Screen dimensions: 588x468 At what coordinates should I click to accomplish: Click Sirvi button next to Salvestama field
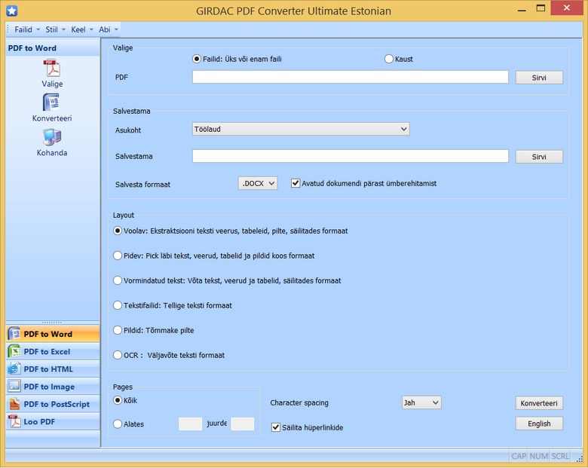[539, 157]
